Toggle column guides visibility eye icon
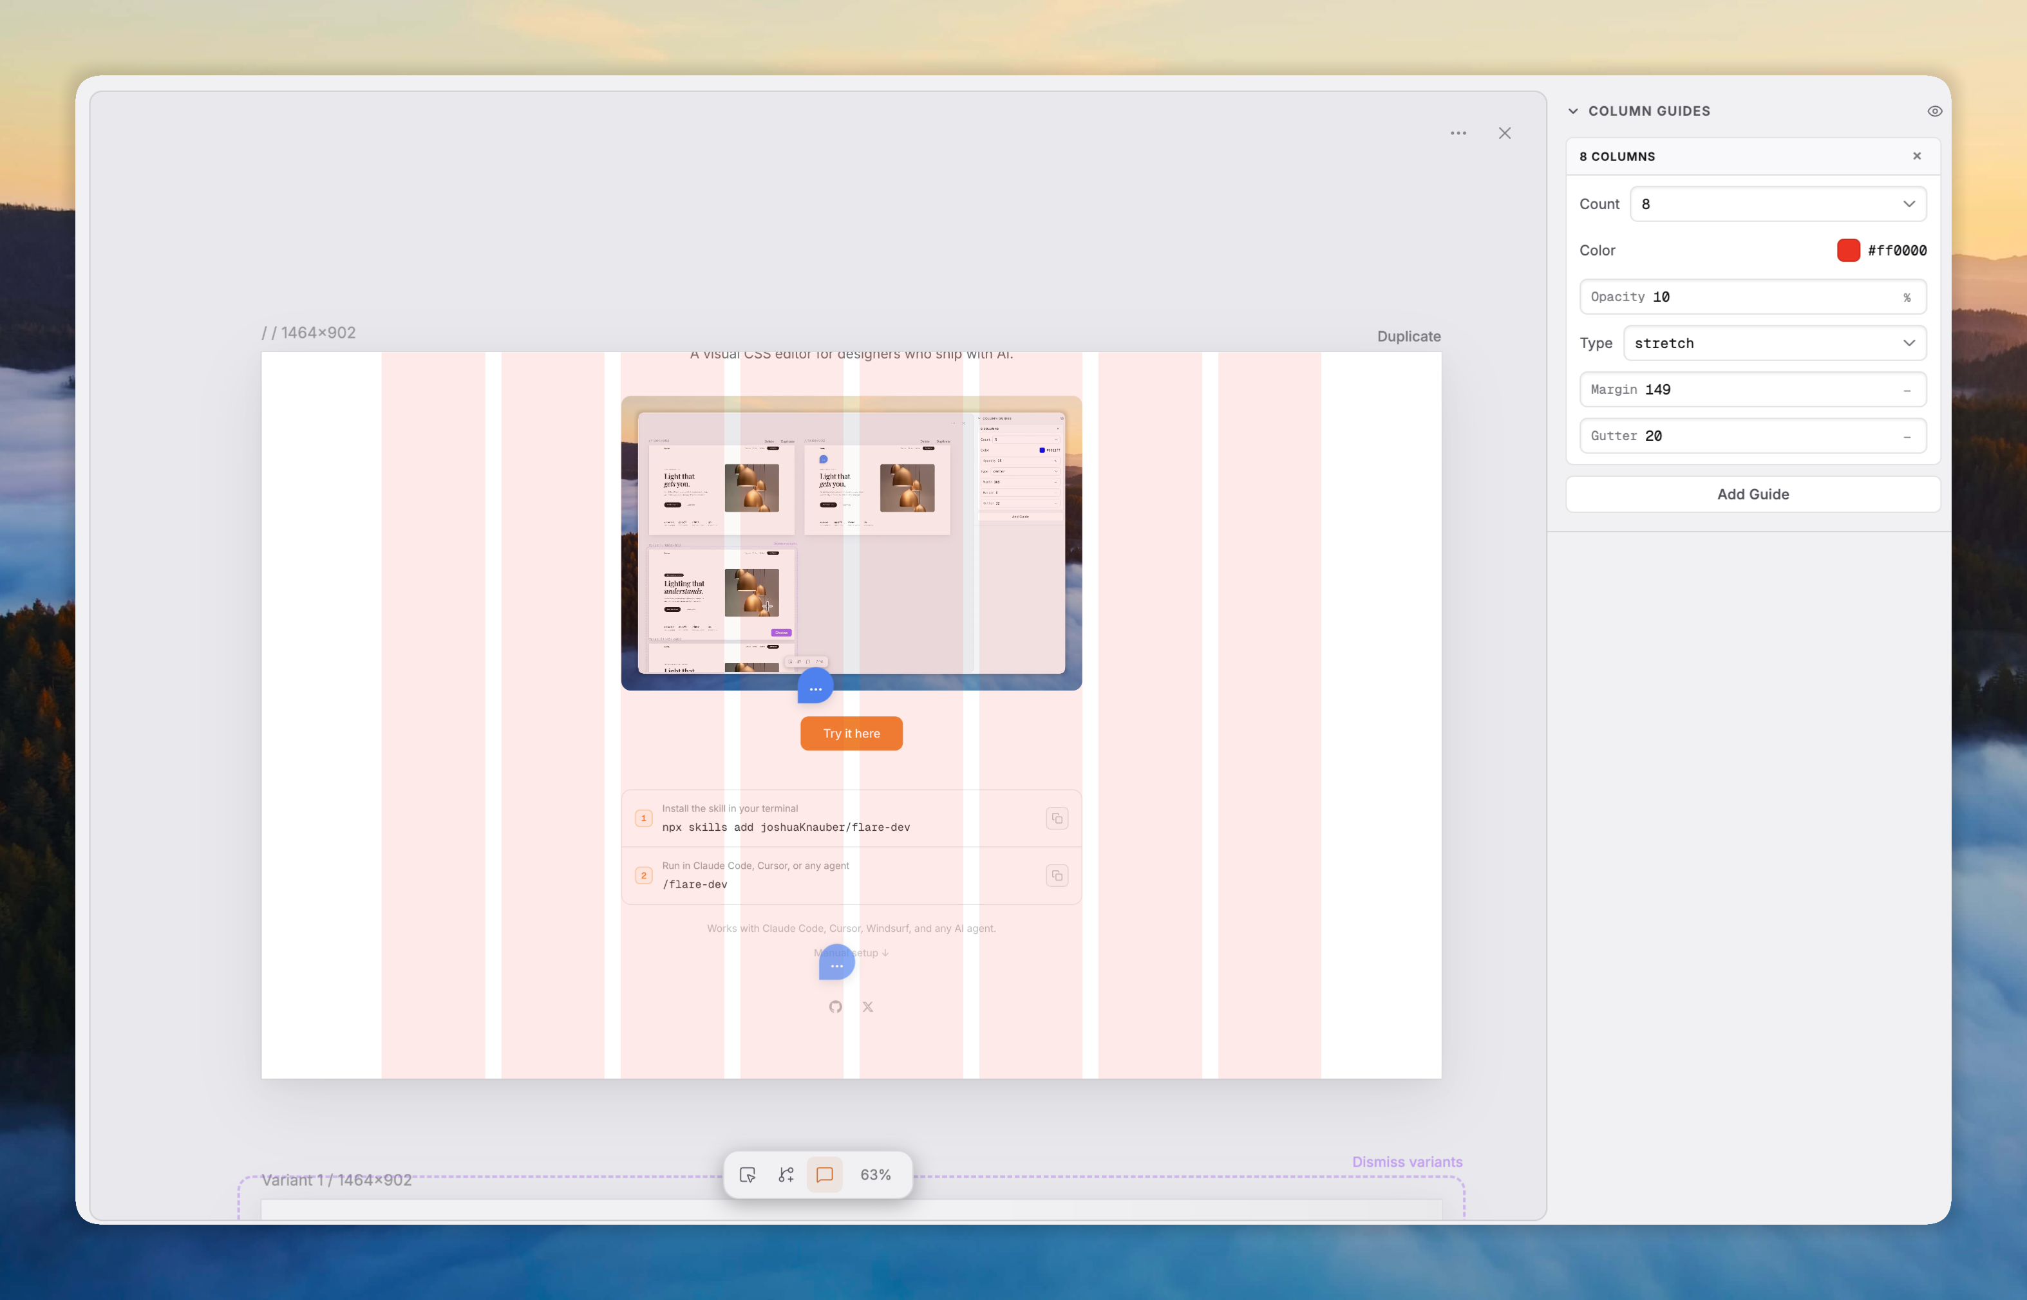This screenshot has height=1300, width=2027. [1934, 111]
